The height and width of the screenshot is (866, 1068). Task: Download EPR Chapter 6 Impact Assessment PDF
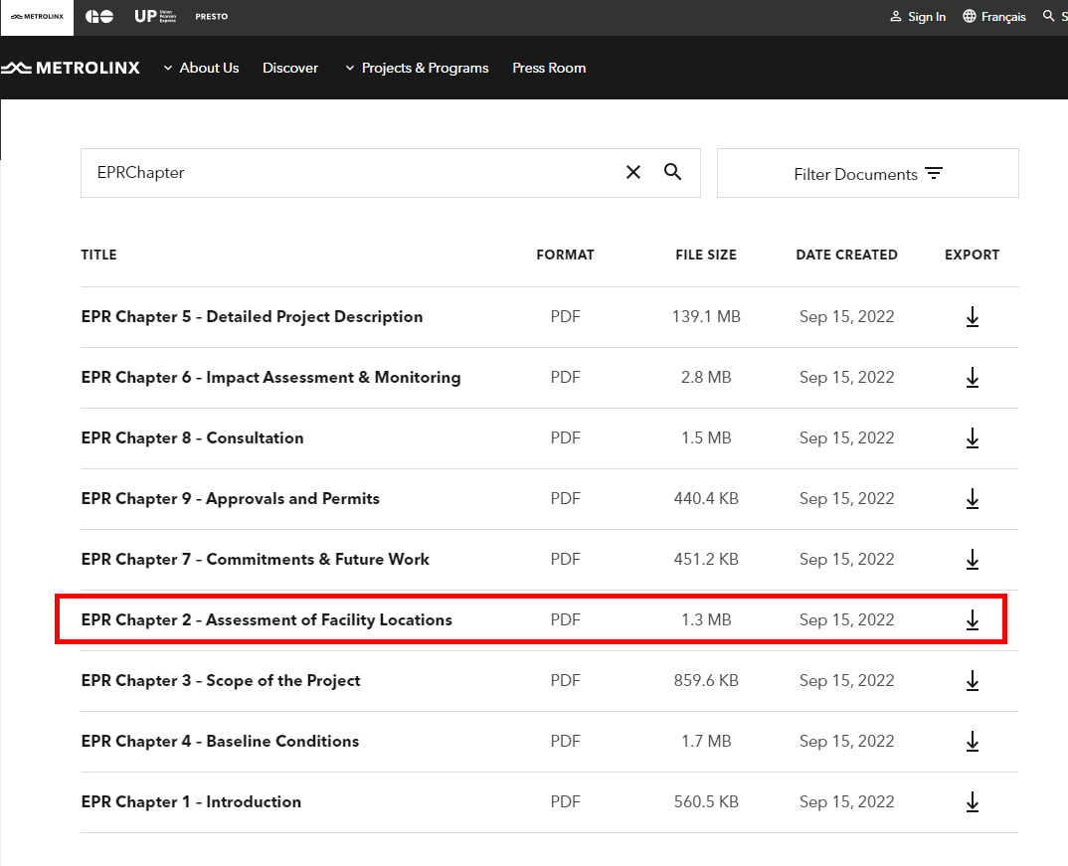(x=972, y=378)
